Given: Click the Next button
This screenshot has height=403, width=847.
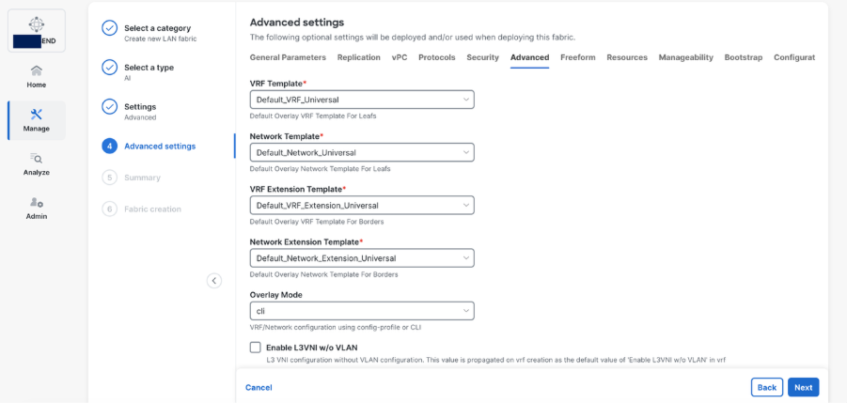Looking at the screenshot, I should pyautogui.click(x=803, y=387).
